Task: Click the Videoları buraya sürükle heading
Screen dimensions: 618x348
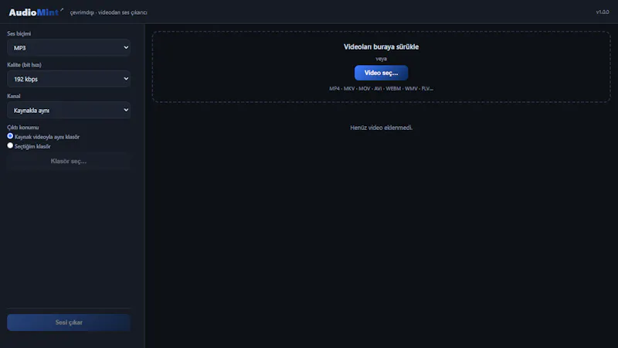Action: (x=381, y=46)
